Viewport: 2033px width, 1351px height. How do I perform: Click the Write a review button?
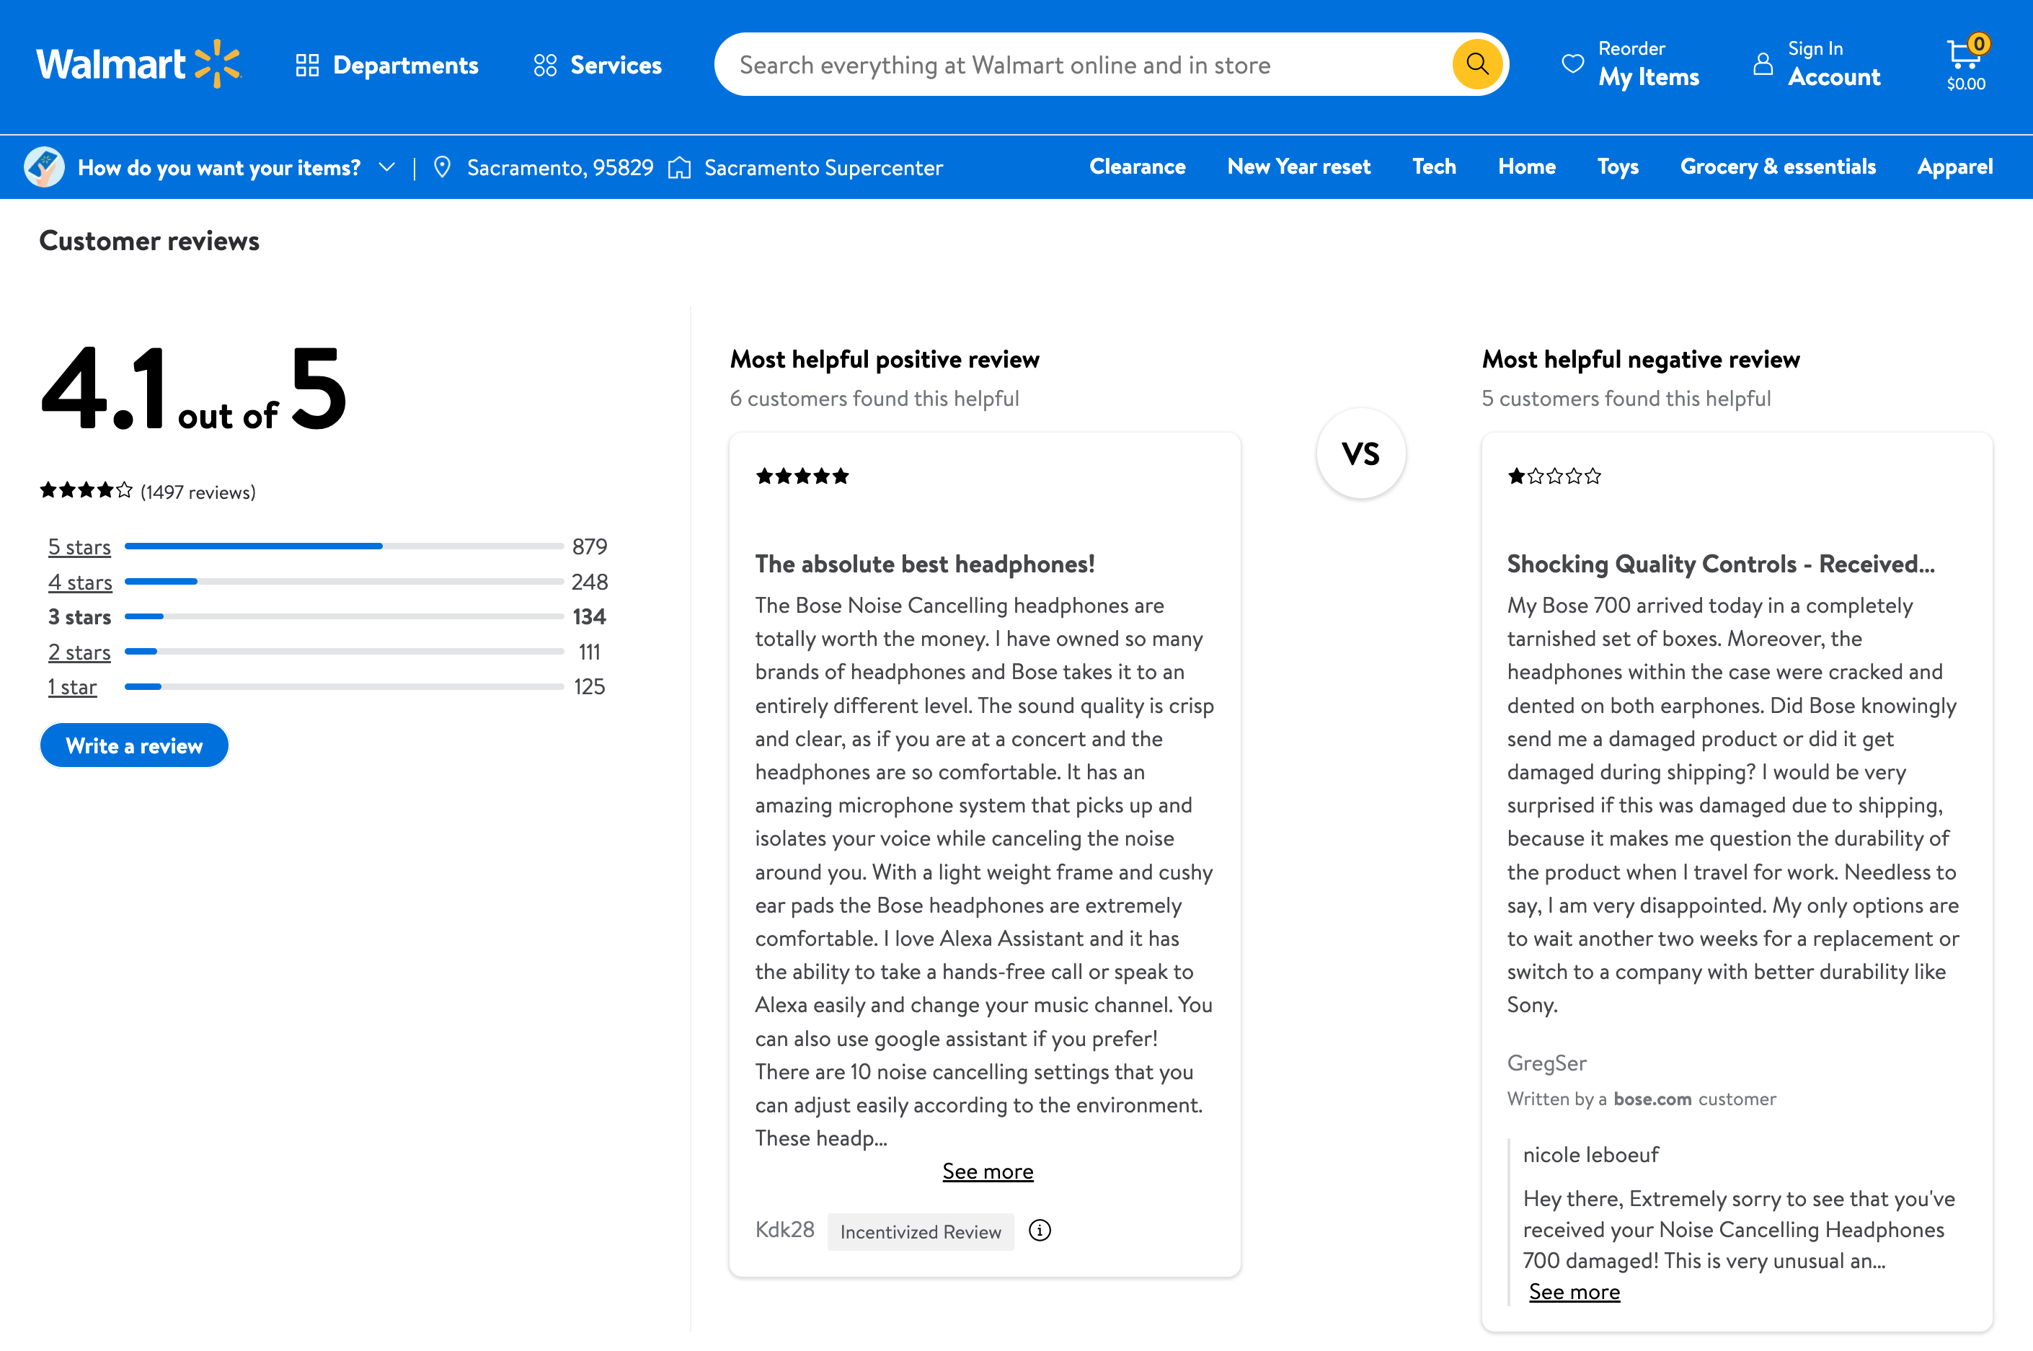point(133,745)
